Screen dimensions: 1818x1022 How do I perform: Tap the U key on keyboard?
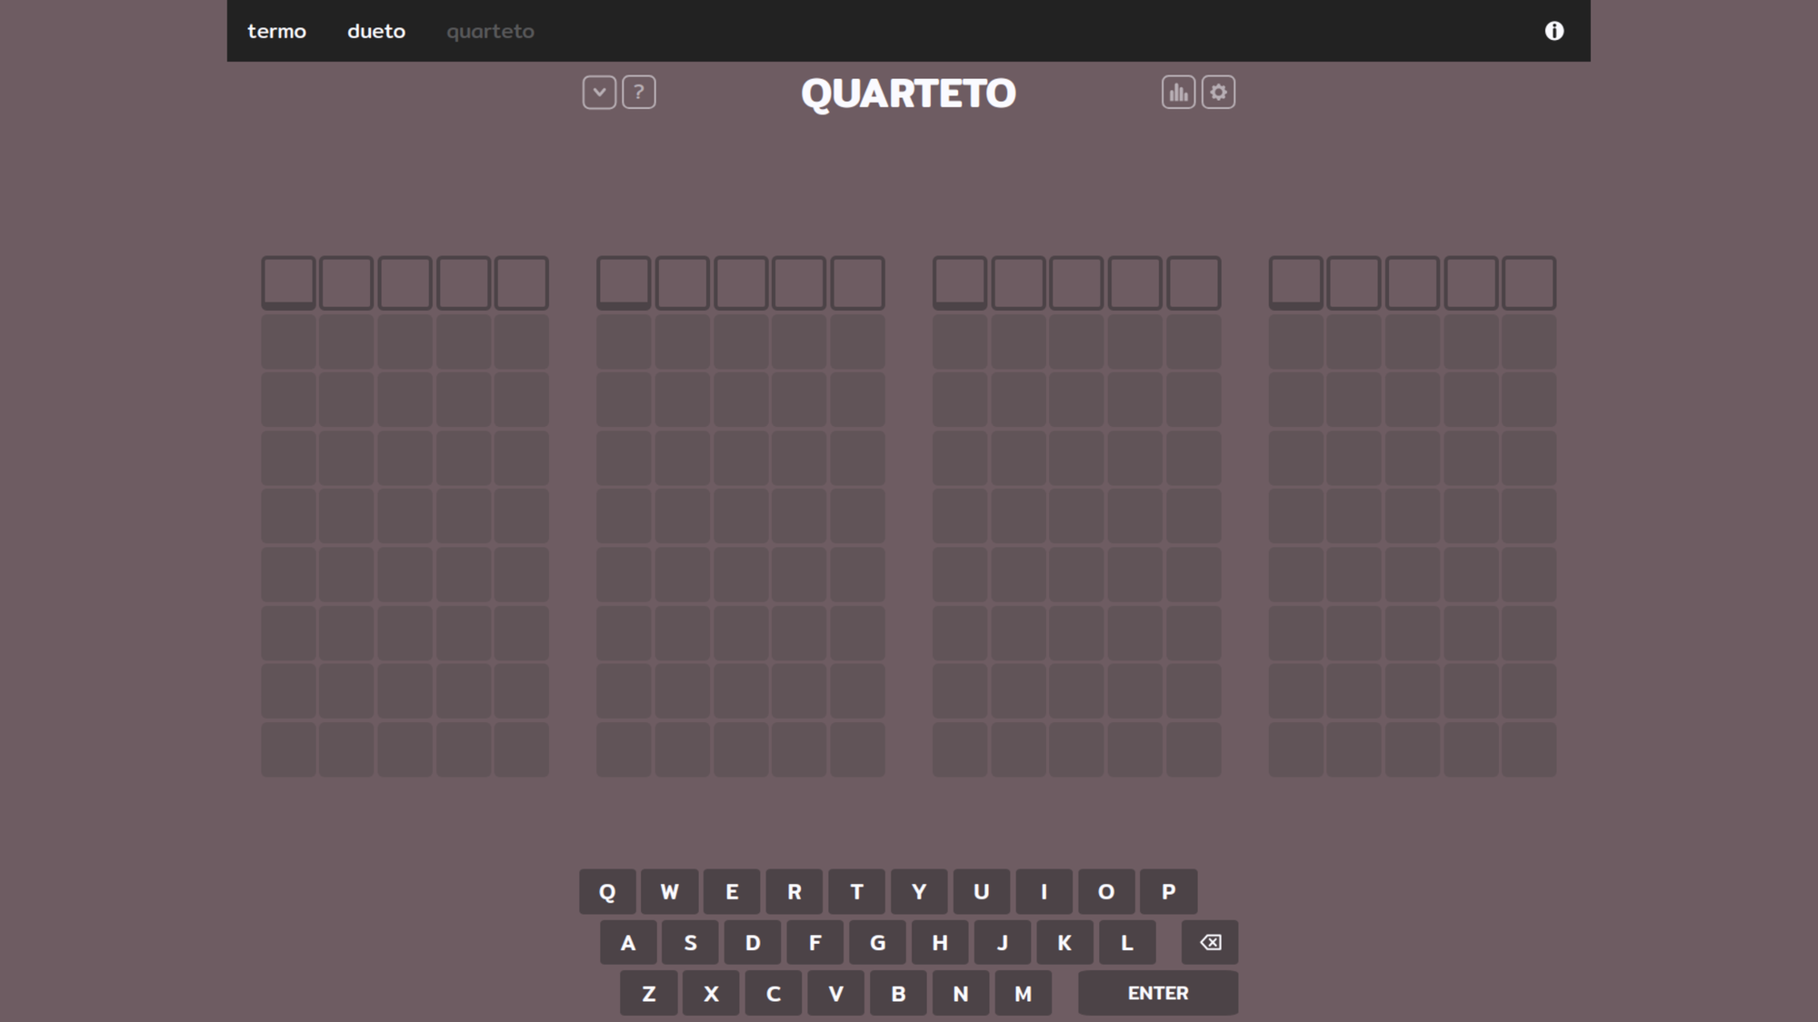tap(982, 891)
